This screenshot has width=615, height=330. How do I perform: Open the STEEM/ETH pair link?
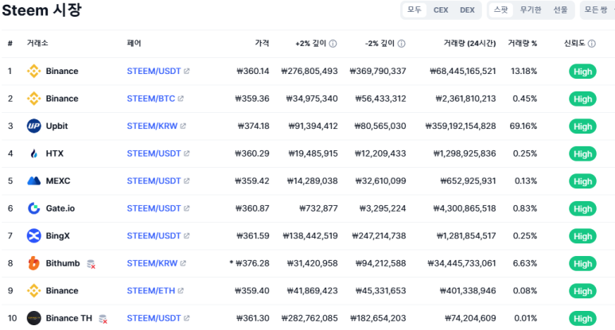(151, 290)
